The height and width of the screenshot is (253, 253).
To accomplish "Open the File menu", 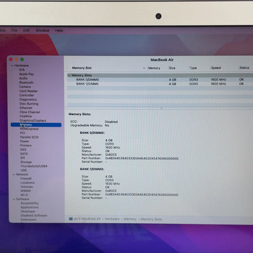I will coord(14,30).
